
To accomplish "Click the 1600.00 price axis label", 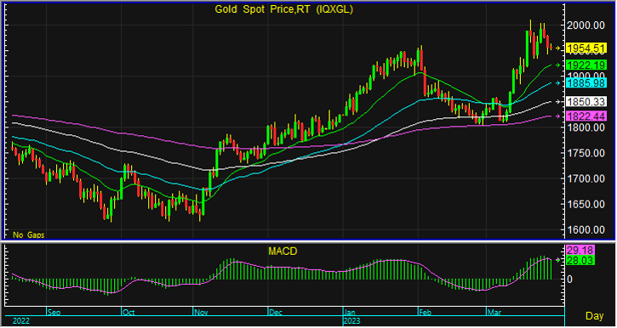I will click(586, 229).
